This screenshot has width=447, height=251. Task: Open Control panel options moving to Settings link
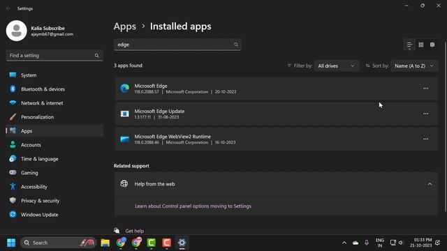[x=193, y=206]
